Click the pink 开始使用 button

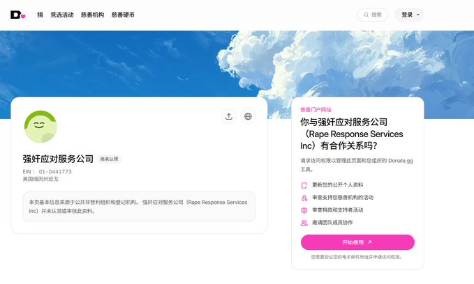(357, 242)
